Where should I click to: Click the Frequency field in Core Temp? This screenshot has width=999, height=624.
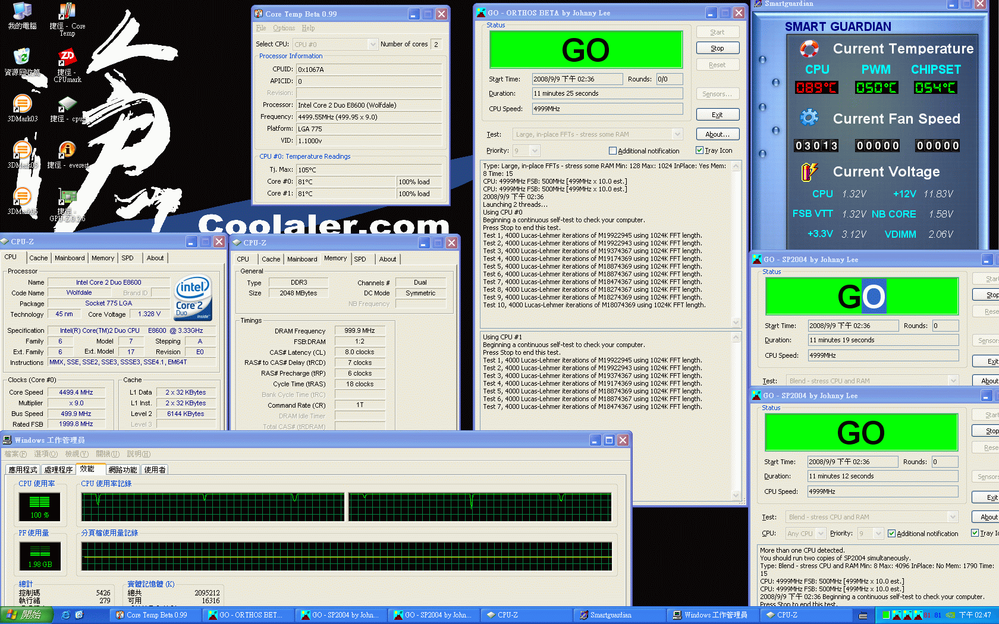click(369, 117)
